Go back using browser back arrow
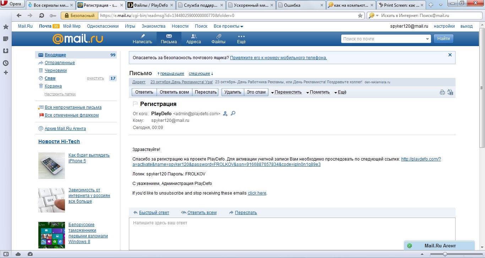This screenshot has height=258, width=485. tap(19, 16)
